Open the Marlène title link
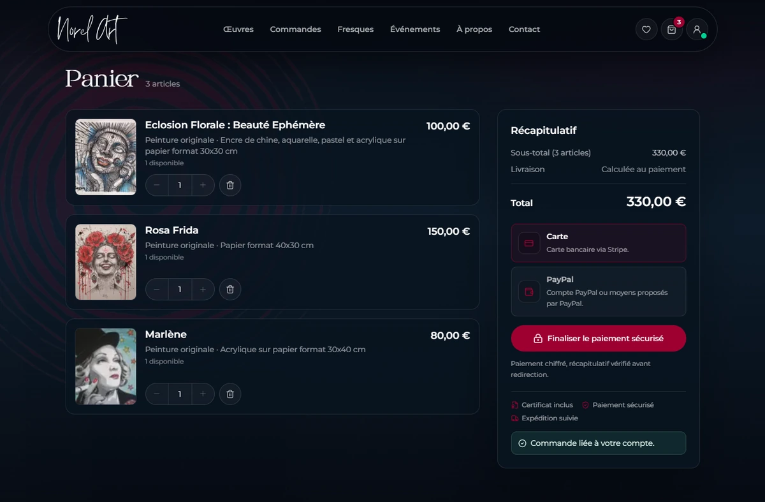 click(x=166, y=334)
